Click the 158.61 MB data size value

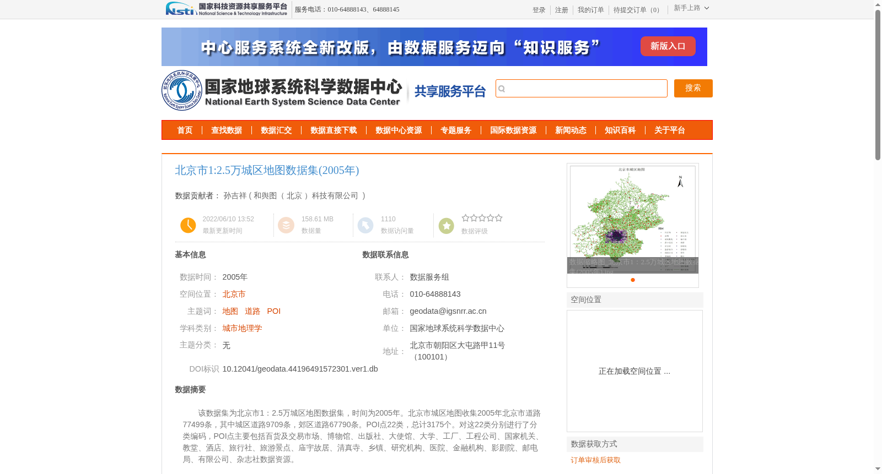318,219
